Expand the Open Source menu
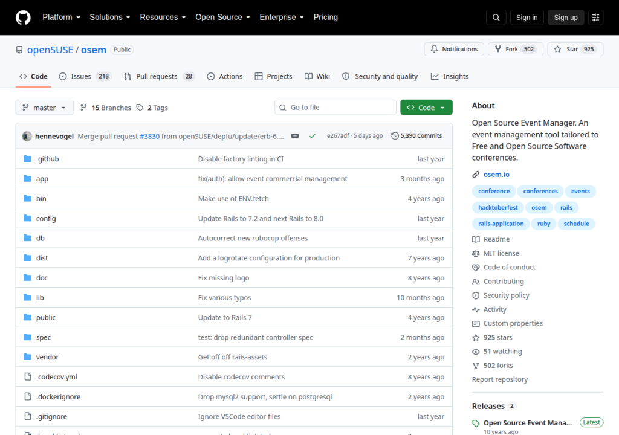This screenshot has height=435, width=619. pos(222,18)
